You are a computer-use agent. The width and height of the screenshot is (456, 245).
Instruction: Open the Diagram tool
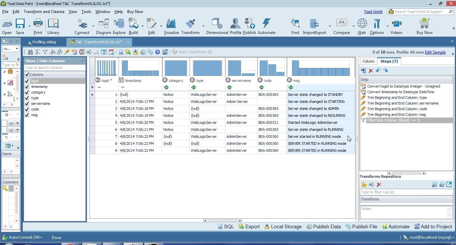(x=103, y=26)
